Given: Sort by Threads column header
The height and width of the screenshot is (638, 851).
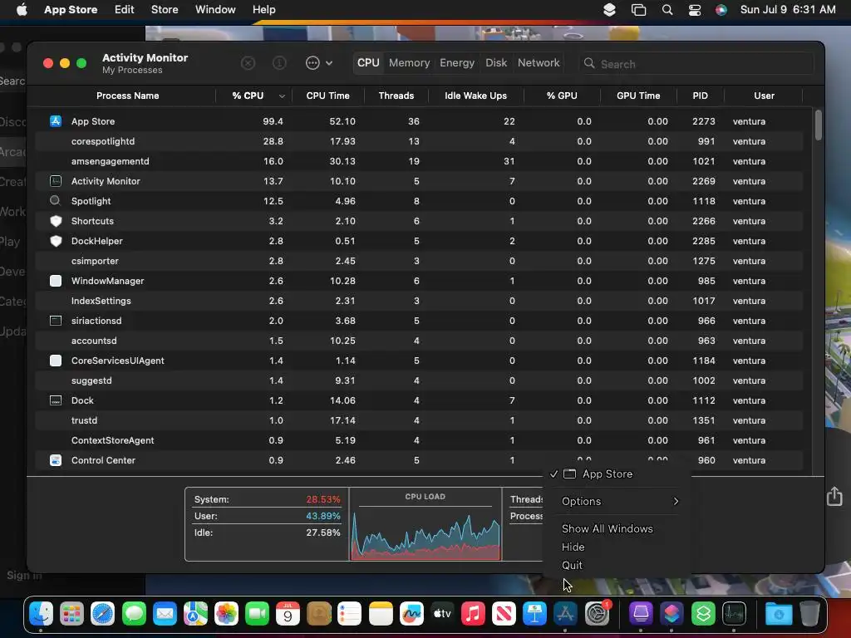Looking at the screenshot, I should pos(396,96).
